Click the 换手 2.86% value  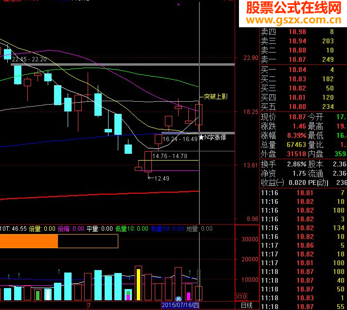coord(296,164)
